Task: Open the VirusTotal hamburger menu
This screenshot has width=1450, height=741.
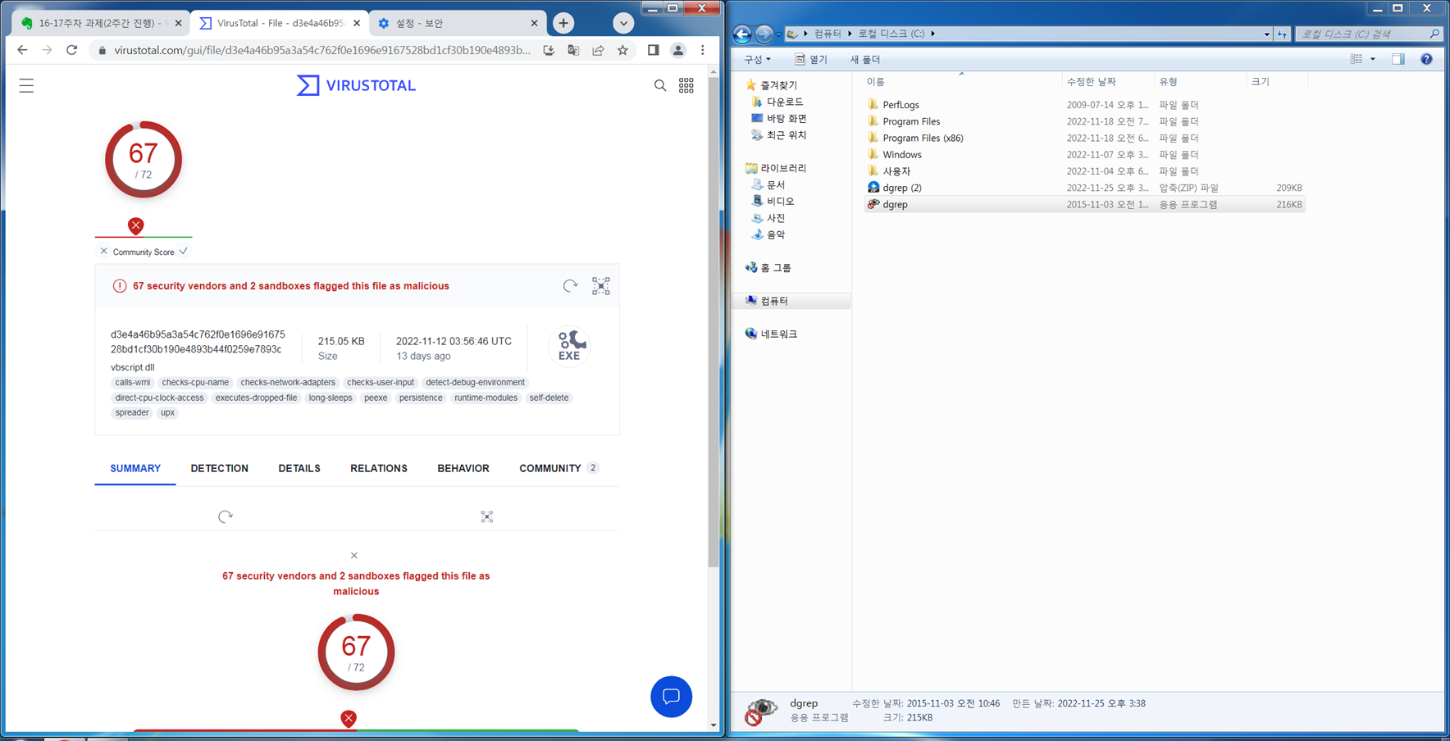Action: point(26,85)
